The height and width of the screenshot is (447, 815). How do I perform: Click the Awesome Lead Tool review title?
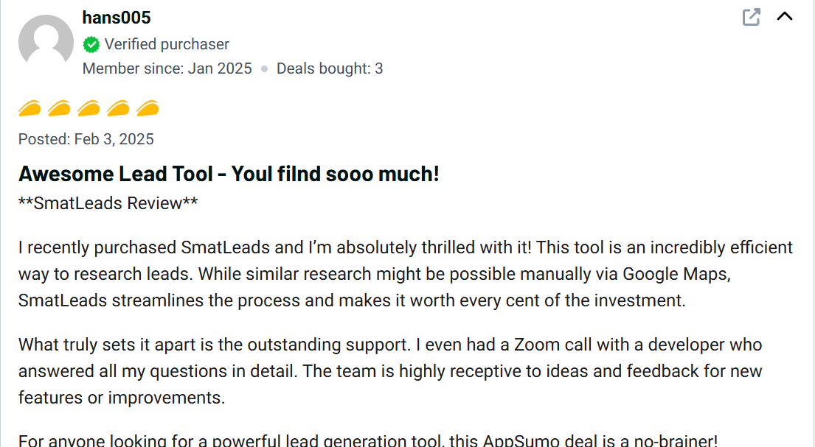pos(229,175)
